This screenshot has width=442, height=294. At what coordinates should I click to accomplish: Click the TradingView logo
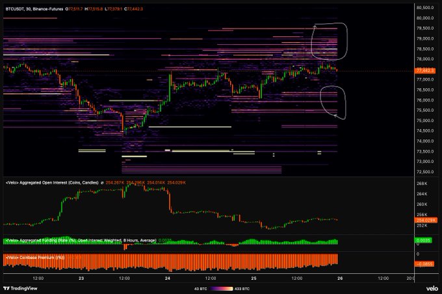[x=20, y=288]
